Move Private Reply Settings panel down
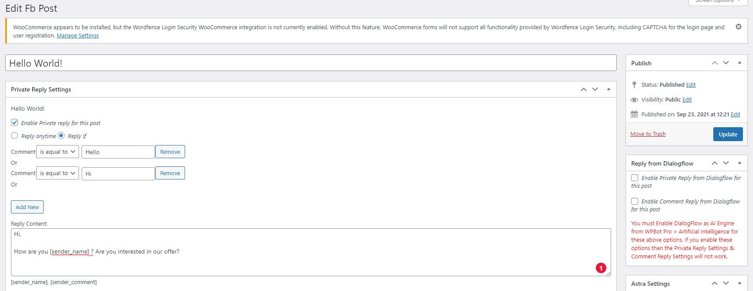Viewport: 753px width, 291px height. point(595,89)
